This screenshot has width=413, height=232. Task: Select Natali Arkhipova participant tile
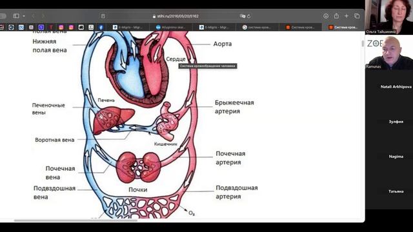[x=389, y=87]
